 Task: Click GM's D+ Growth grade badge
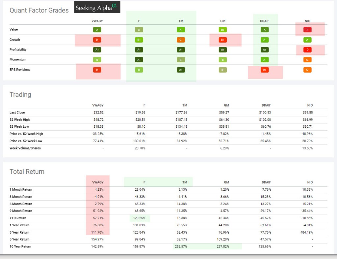[222, 40]
